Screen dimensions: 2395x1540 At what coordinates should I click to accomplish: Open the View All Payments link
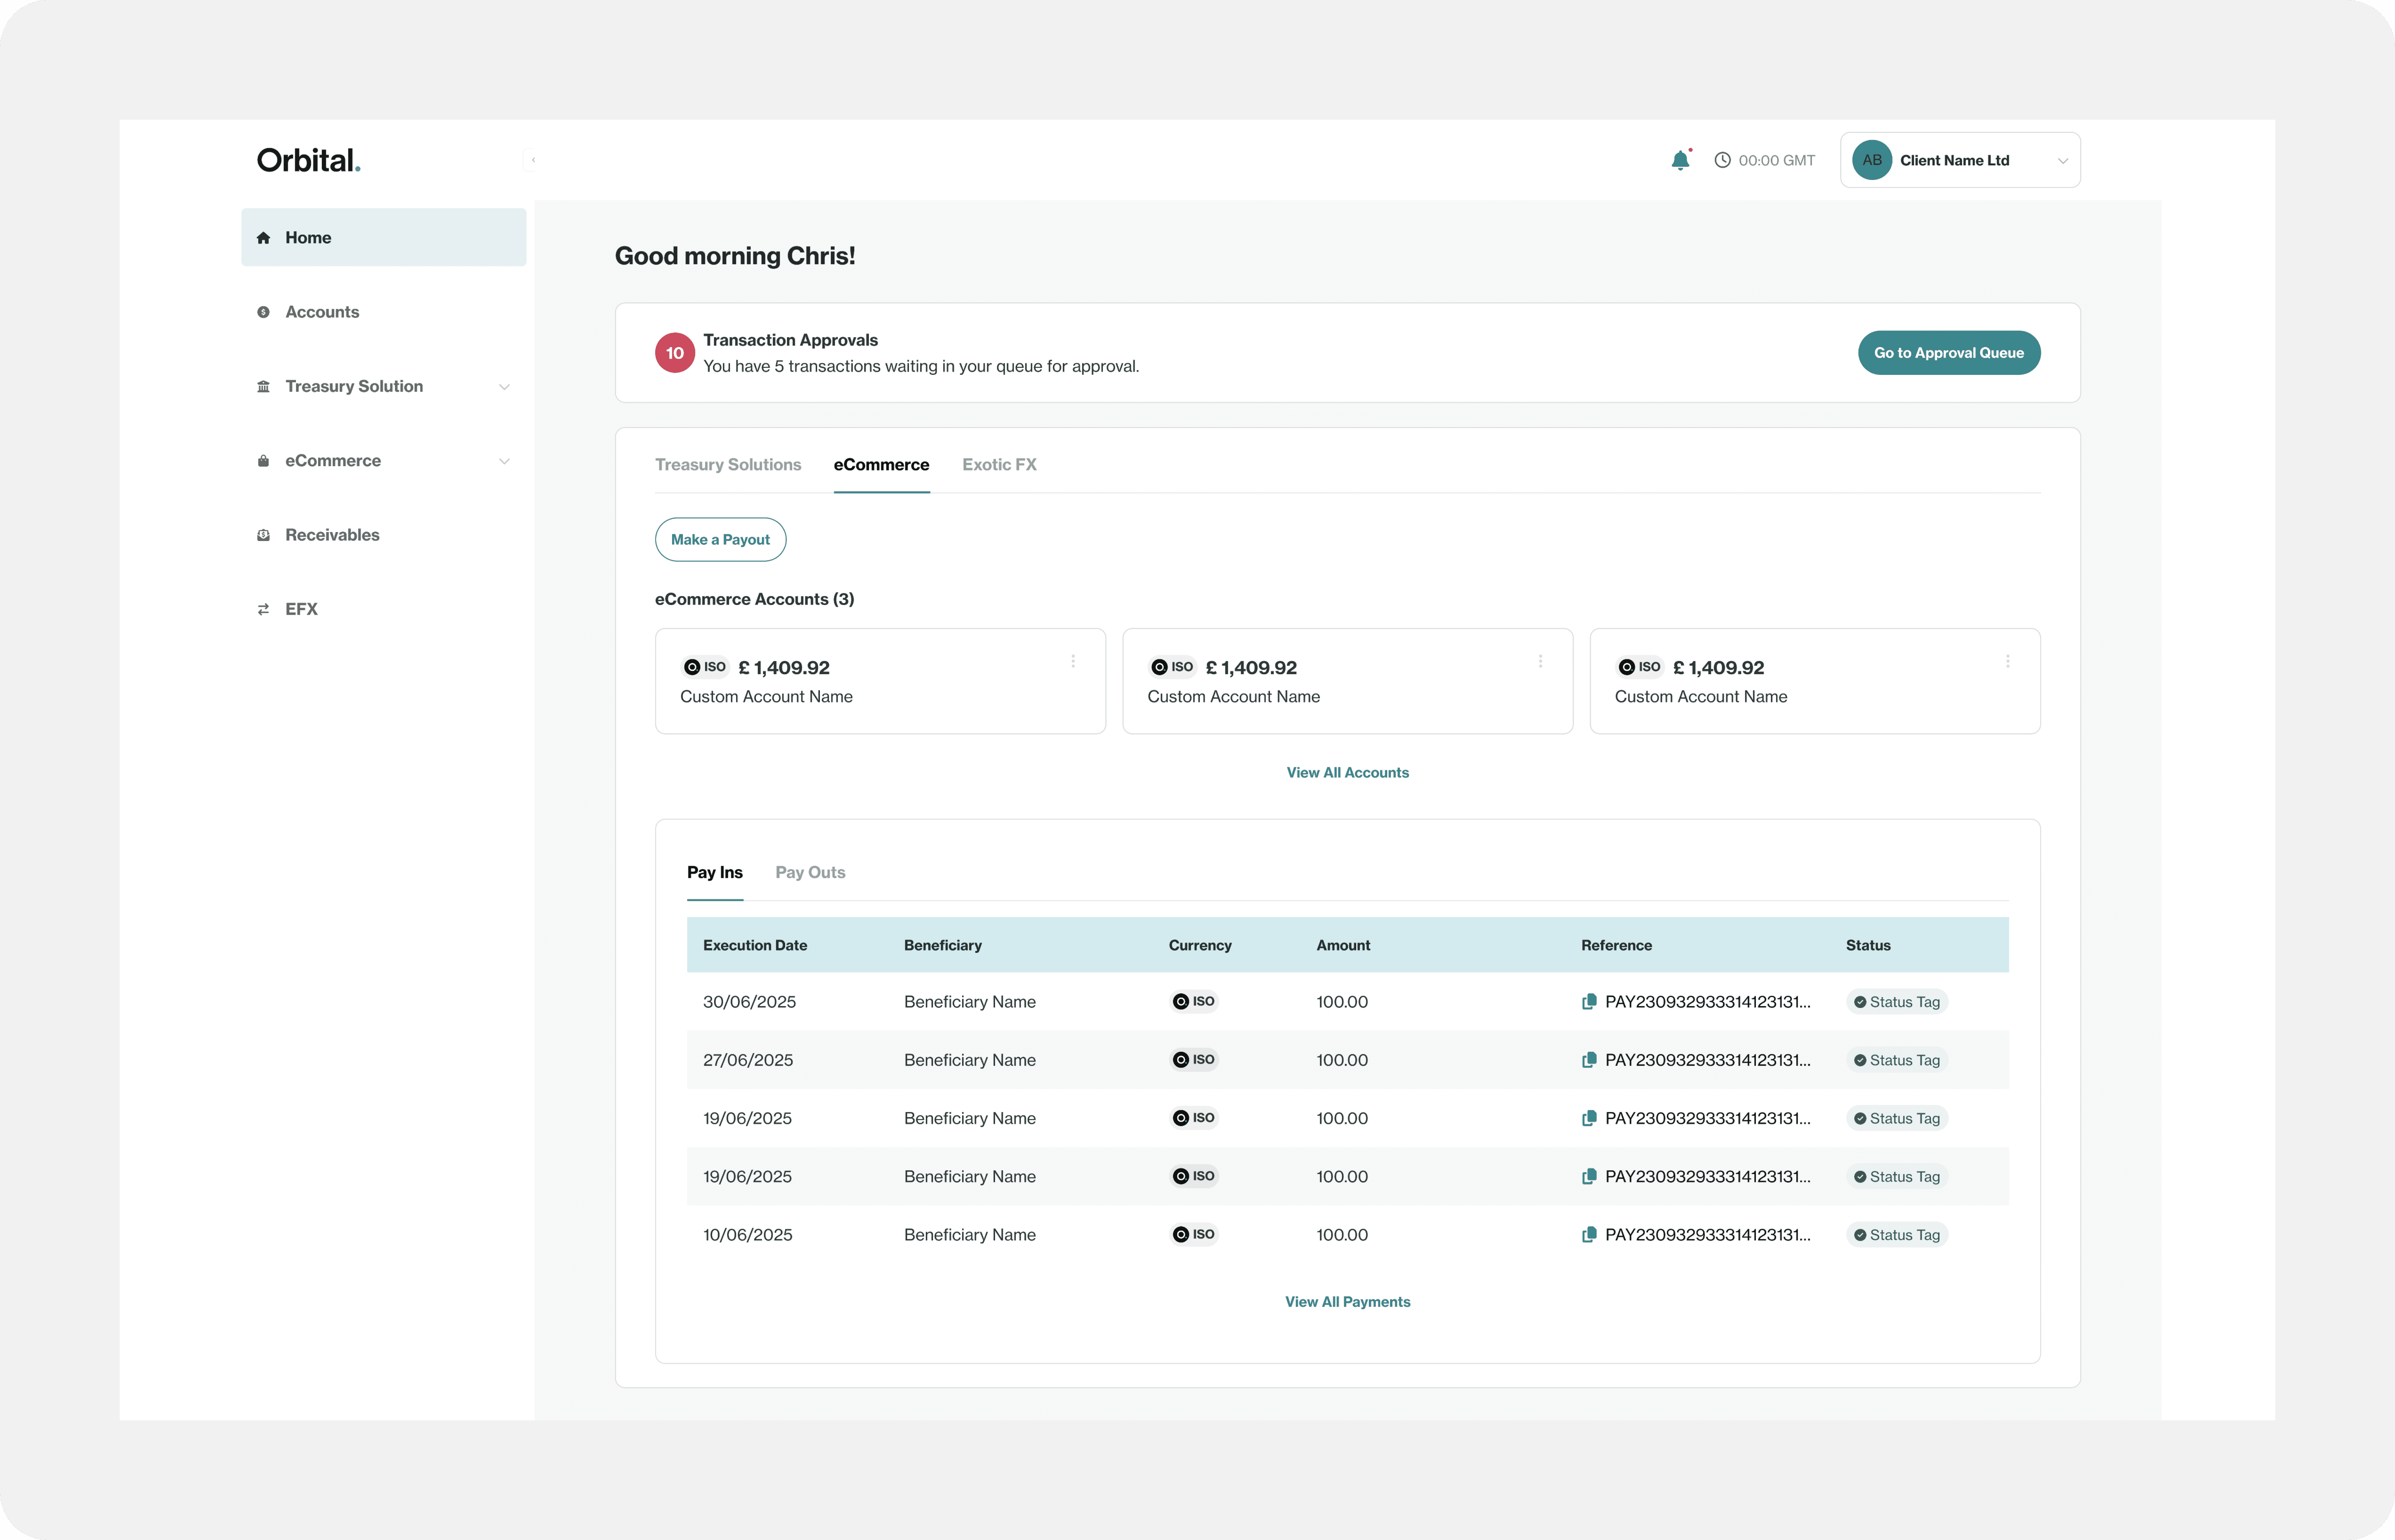click(x=1346, y=1301)
